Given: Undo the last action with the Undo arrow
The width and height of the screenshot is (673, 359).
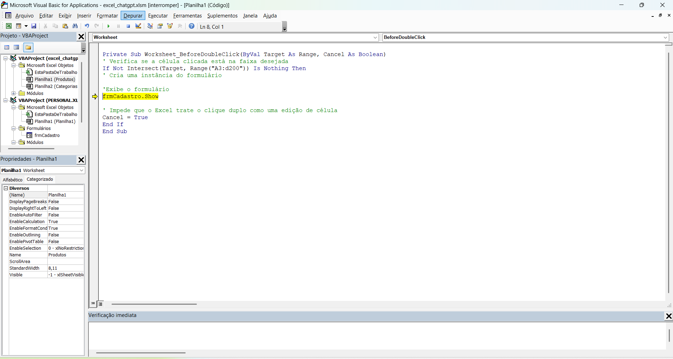Looking at the screenshot, I should click(x=87, y=26).
